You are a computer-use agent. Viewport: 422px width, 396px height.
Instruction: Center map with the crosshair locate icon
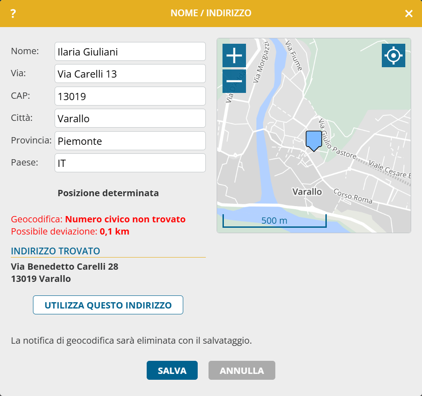[x=393, y=56]
